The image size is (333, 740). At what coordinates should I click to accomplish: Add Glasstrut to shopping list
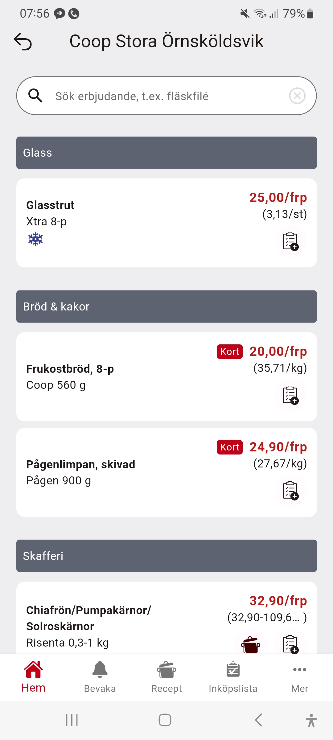290,241
